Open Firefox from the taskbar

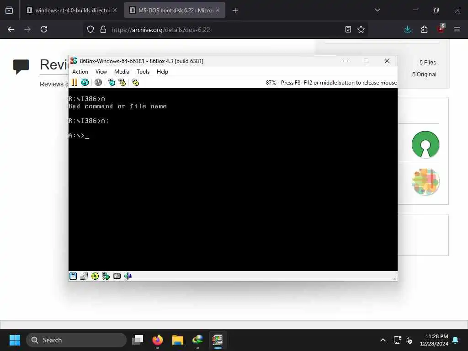(x=158, y=340)
